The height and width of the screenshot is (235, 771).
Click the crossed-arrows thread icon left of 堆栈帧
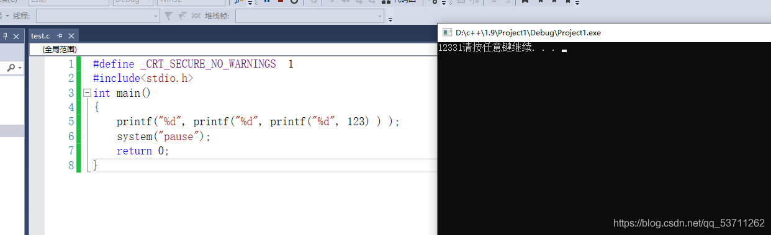tap(196, 16)
